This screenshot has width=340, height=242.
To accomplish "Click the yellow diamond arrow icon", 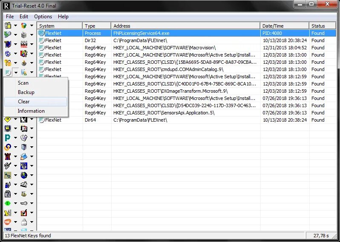I will click(8, 119).
